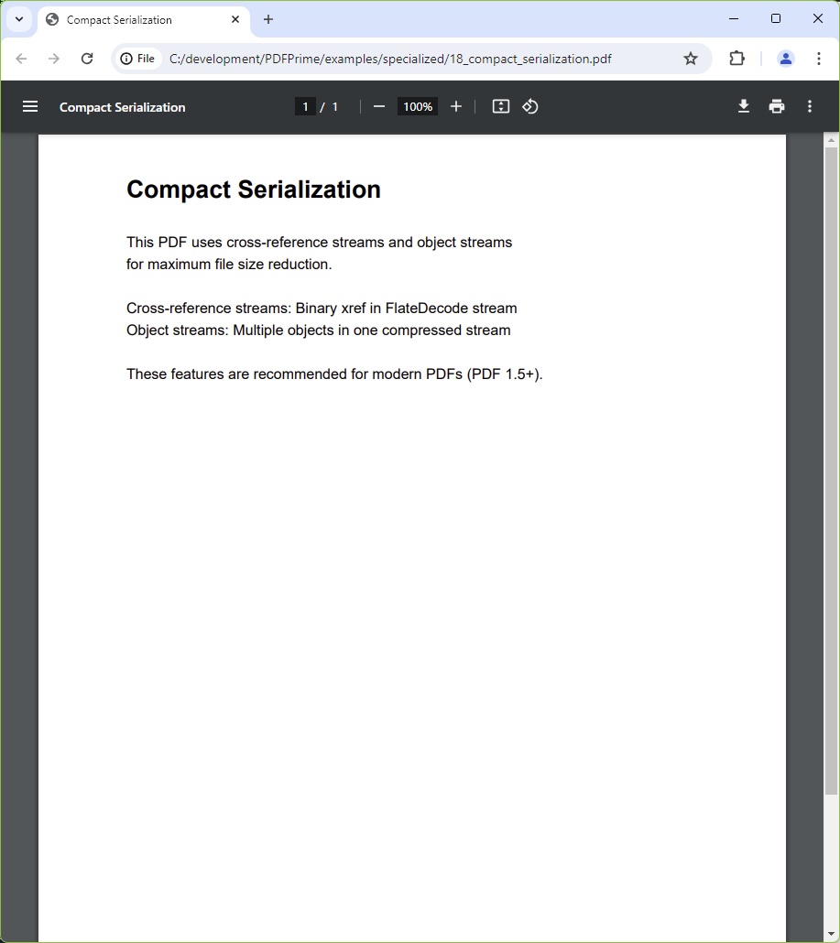Image resolution: width=840 pixels, height=943 pixels.
Task: Open the tab search chevron
Action: (x=19, y=19)
